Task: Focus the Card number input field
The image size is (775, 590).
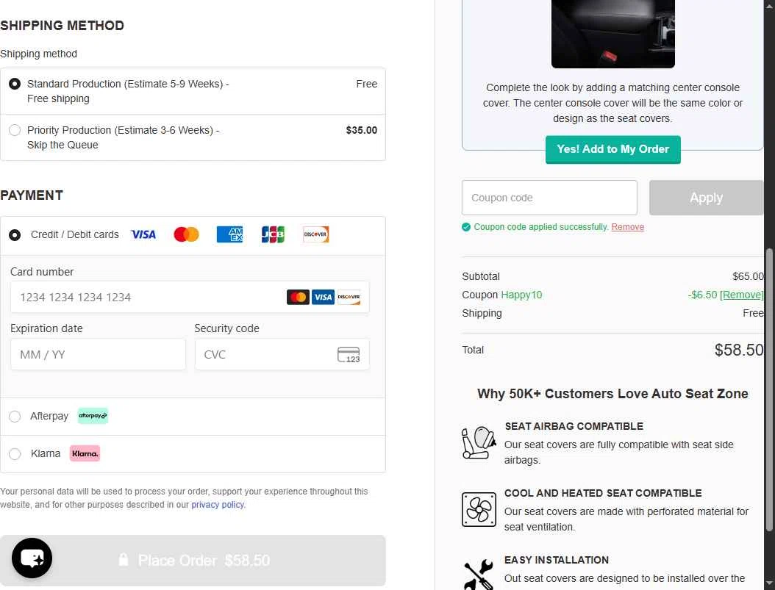Action: coord(190,297)
